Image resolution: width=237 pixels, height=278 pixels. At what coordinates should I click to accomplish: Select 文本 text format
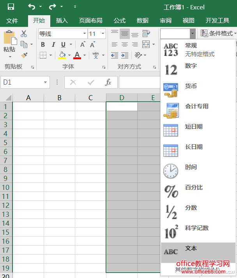tap(198, 253)
